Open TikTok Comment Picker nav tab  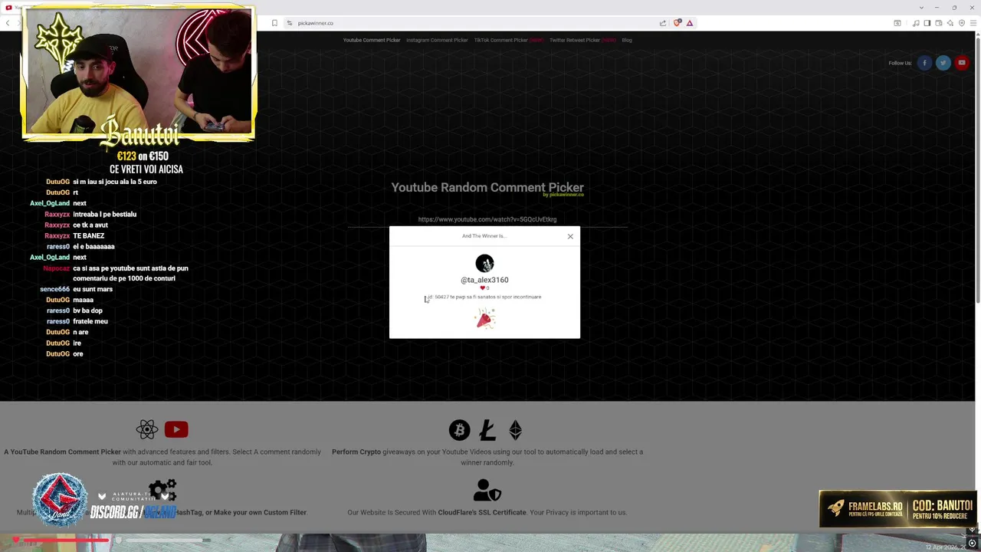509,40
